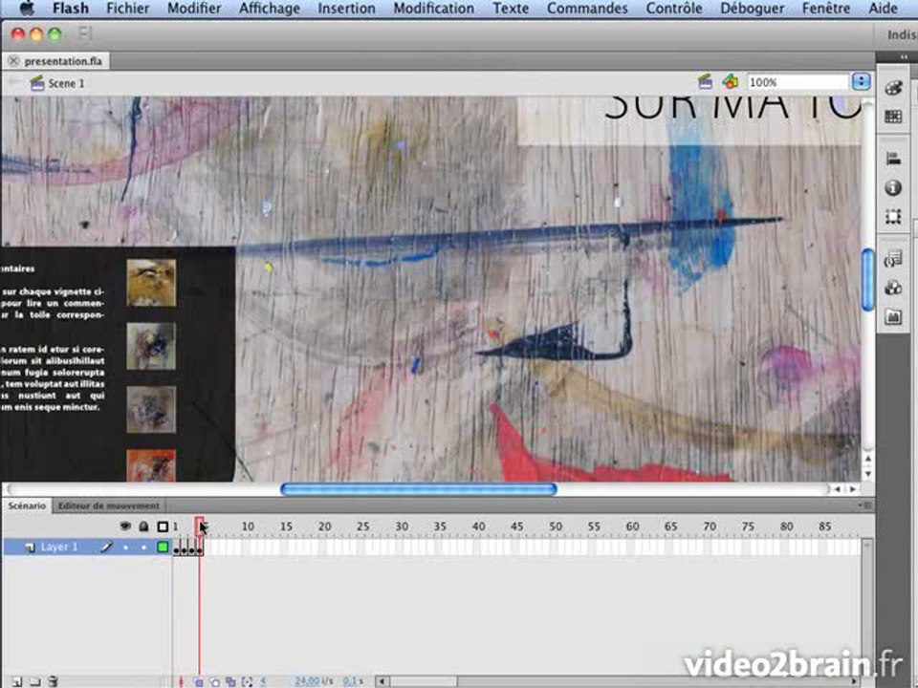Open the Aide menu
918x688 pixels.
pos(883,9)
